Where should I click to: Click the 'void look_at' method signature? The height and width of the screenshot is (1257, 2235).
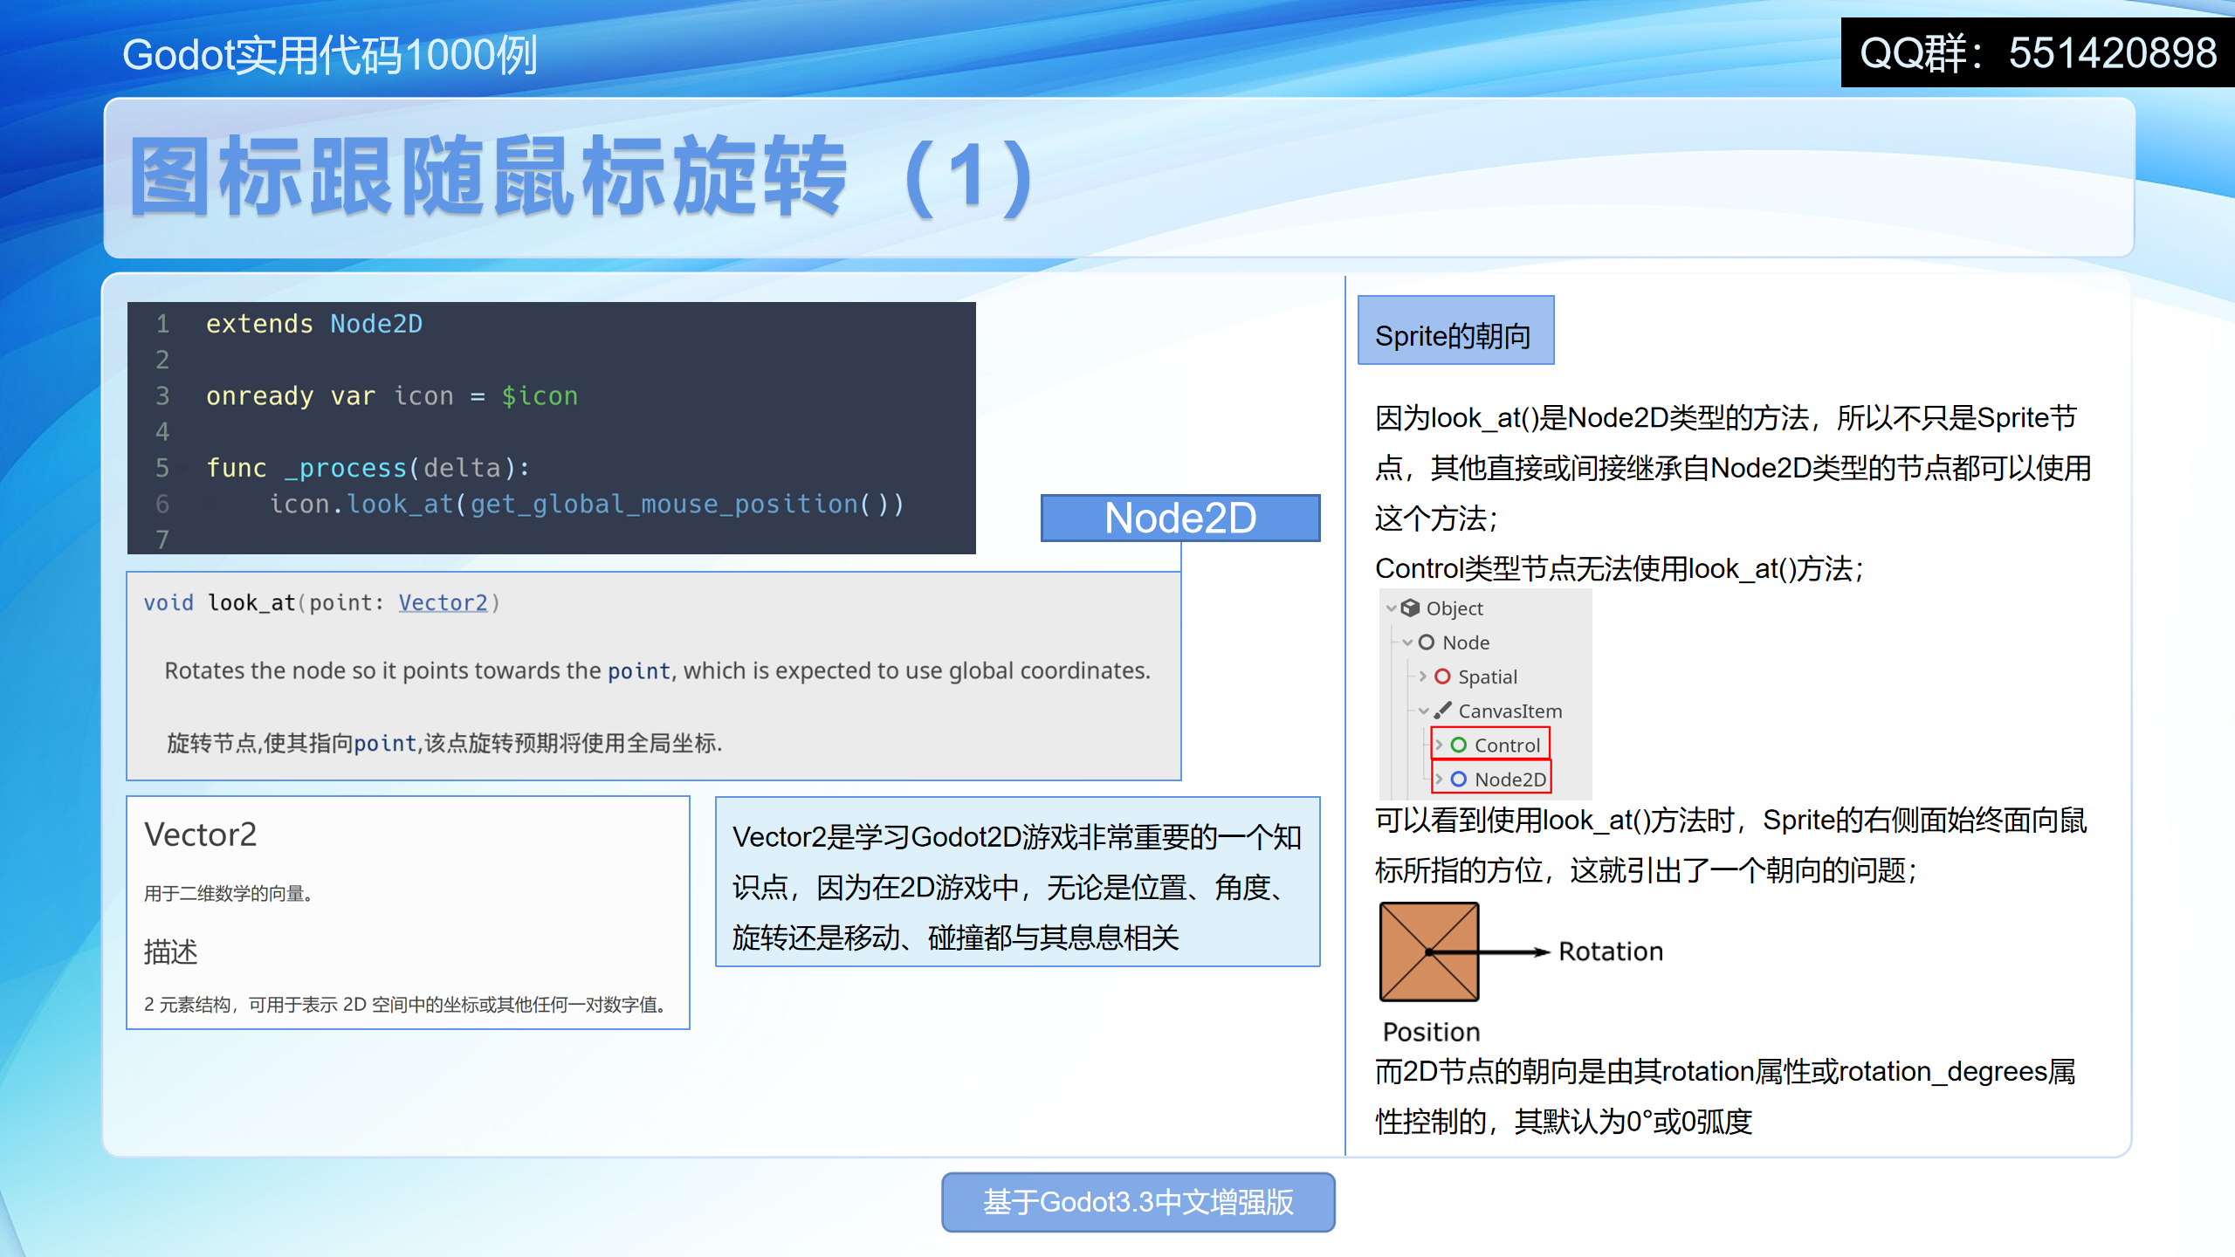322,602
